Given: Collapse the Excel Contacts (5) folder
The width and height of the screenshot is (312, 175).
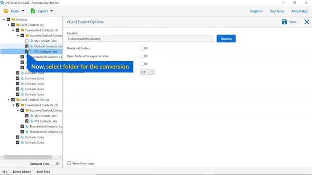Looking at the screenshot, I should pos(8,25).
